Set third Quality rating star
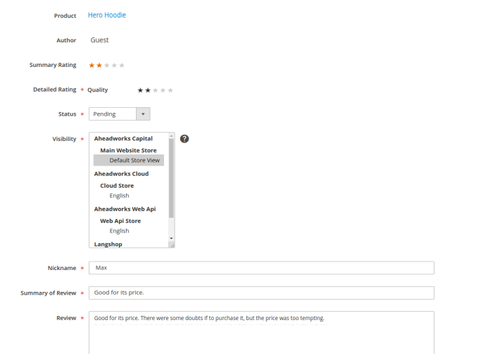 [156, 90]
